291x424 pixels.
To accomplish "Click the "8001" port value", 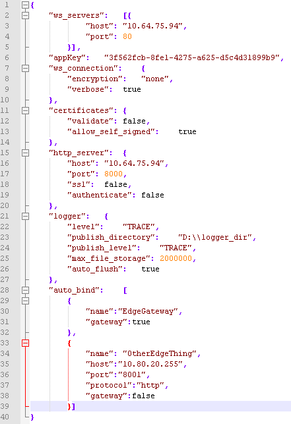I will click(x=132, y=374).
